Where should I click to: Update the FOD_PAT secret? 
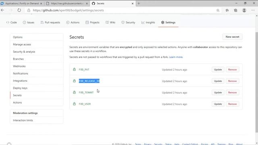coord(218,70)
